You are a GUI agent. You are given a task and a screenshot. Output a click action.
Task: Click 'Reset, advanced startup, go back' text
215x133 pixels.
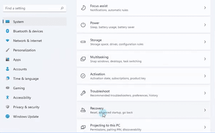click(111, 112)
